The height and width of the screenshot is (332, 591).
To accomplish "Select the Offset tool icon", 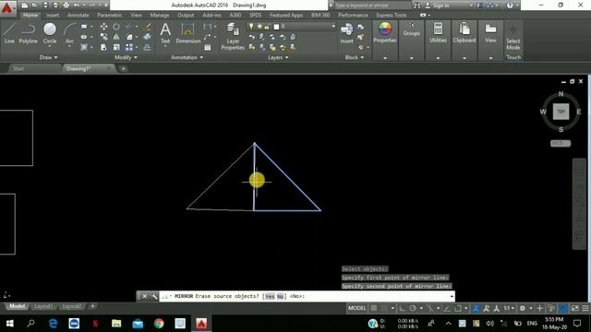I will (148, 47).
